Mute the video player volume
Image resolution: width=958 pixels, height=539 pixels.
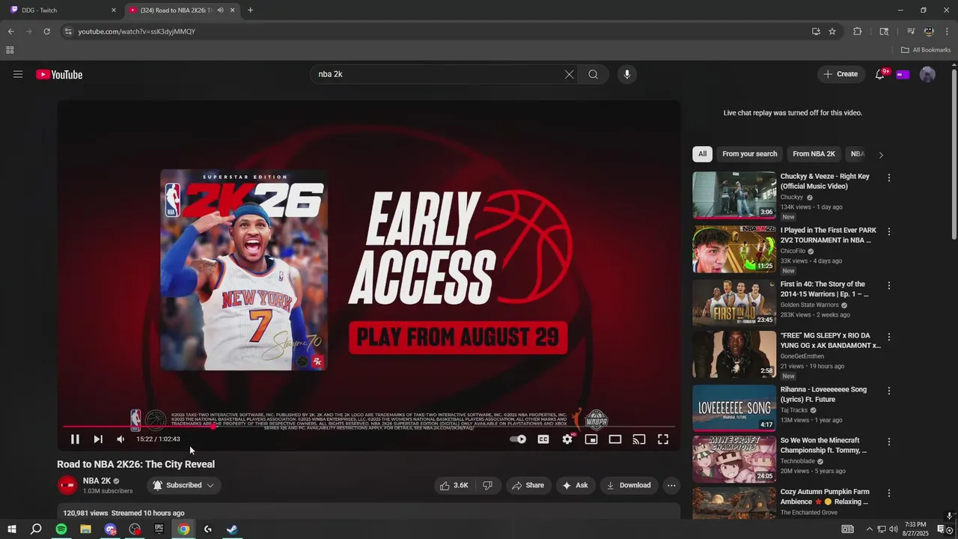click(x=120, y=439)
